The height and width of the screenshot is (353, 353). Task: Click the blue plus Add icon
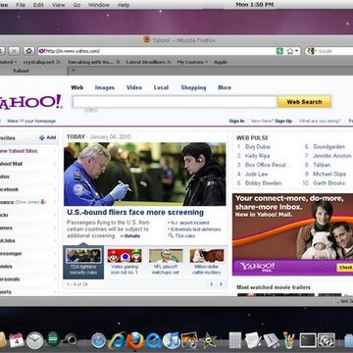tap(42, 137)
